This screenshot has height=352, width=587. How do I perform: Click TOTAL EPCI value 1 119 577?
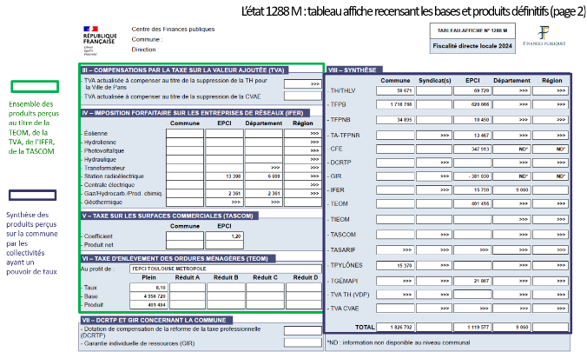pos(472,328)
